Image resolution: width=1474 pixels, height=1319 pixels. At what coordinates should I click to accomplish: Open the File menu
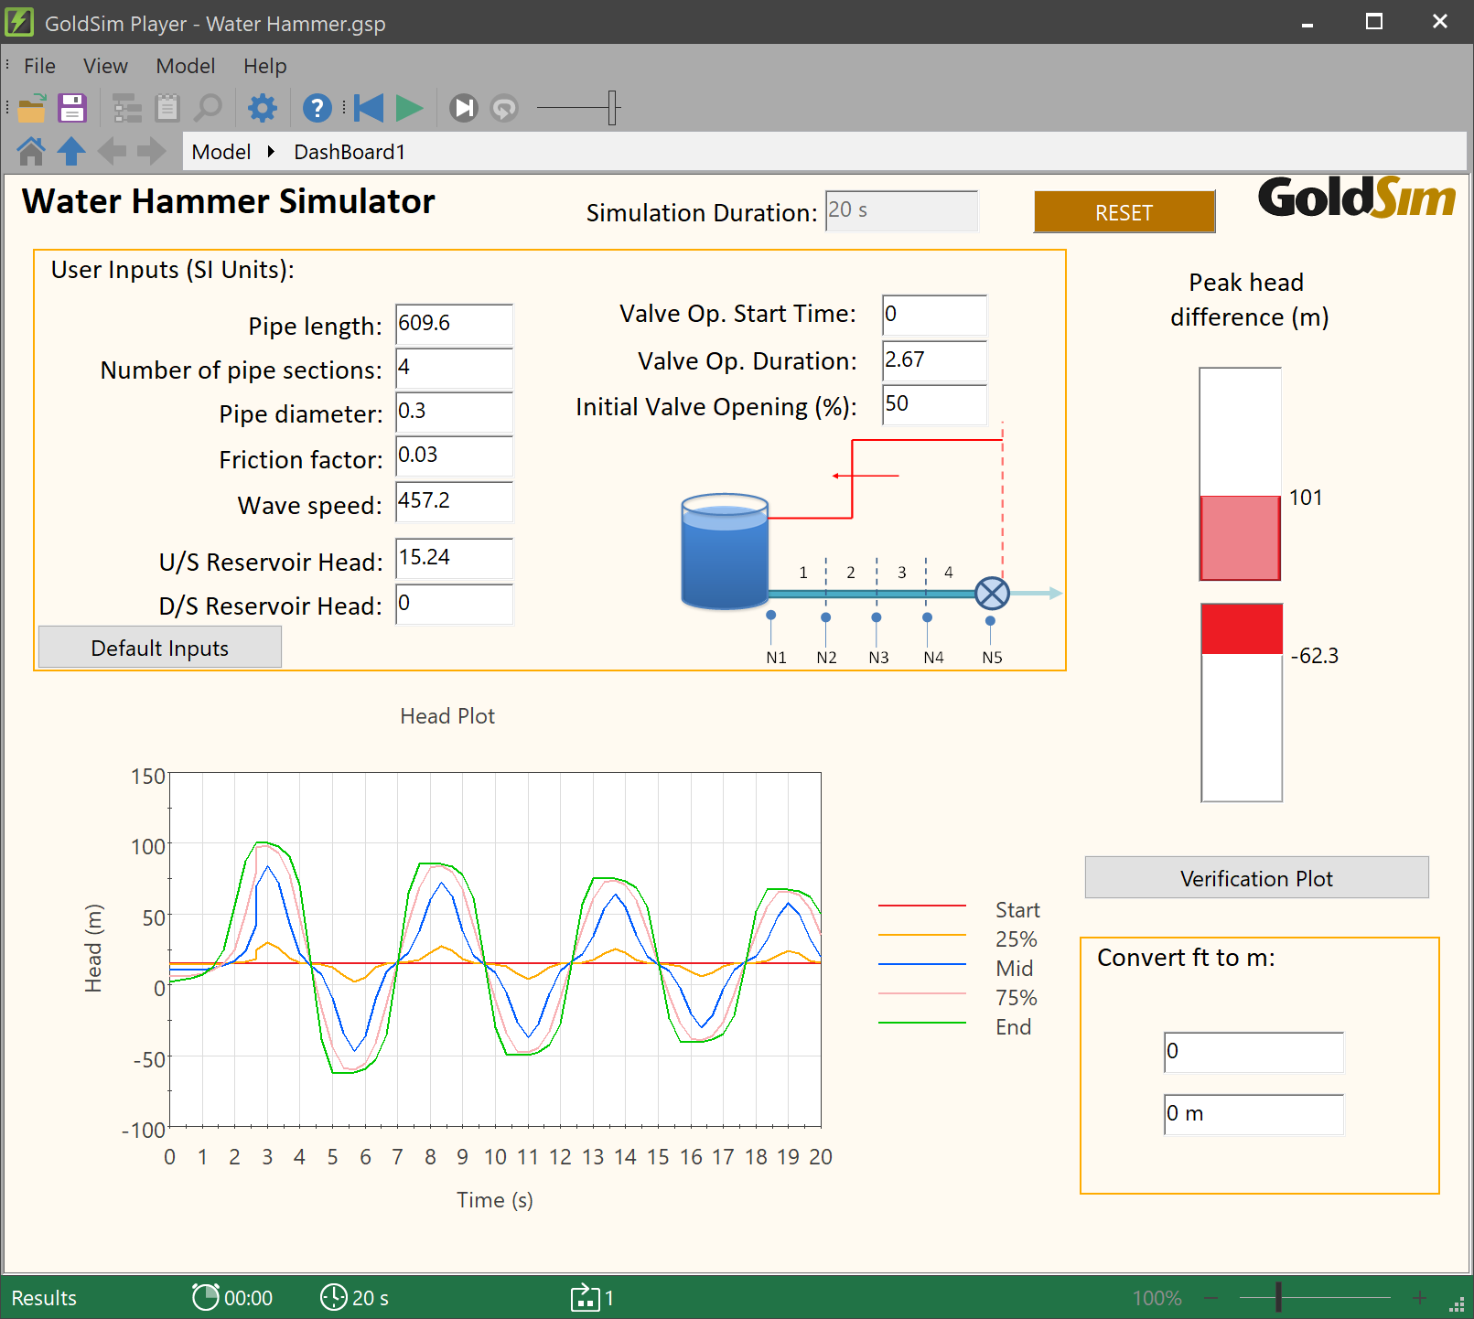click(39, 66)
